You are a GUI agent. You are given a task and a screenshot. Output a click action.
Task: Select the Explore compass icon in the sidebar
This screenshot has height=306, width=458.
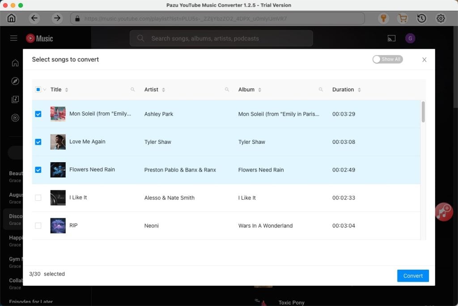(15, 81)
